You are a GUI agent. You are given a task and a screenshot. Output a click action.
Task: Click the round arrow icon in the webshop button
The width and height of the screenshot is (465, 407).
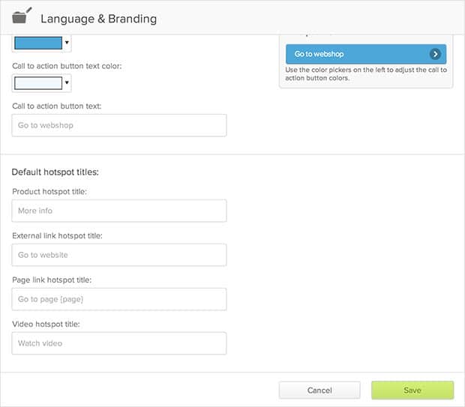(435, 54)
